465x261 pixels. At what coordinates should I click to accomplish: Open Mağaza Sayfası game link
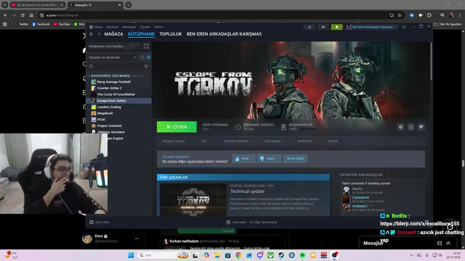click(174, 141)
